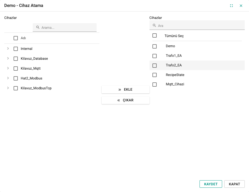This screenshot has height=192, width=249.
Task: Close the Cihaz Atama dialog with X
Action: tap(241, 6)
